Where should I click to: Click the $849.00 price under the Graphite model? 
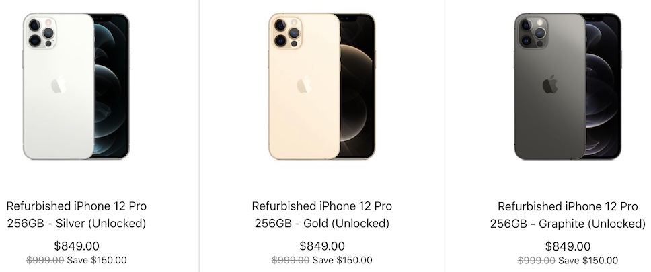point(568,246)
